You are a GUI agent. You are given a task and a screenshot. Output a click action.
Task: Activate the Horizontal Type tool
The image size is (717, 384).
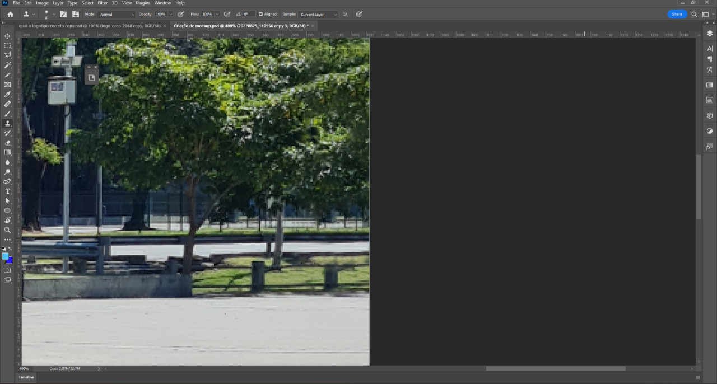coord(8,191)
